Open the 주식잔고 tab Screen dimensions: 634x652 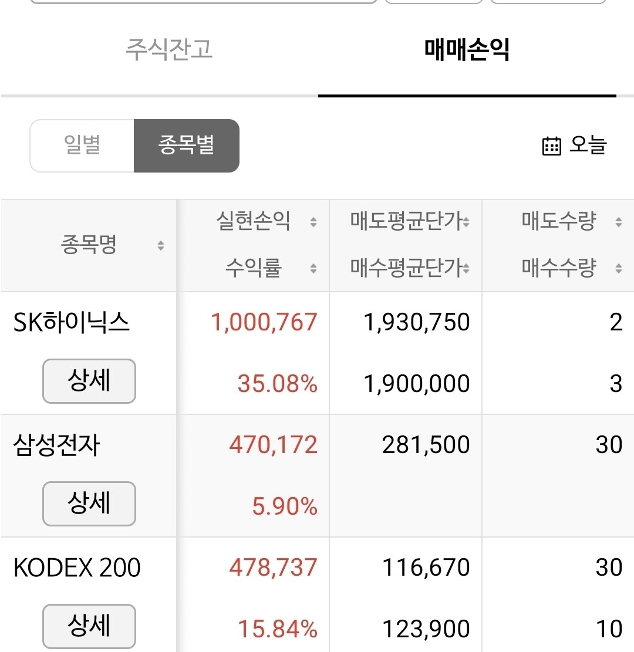pos(169,49)
